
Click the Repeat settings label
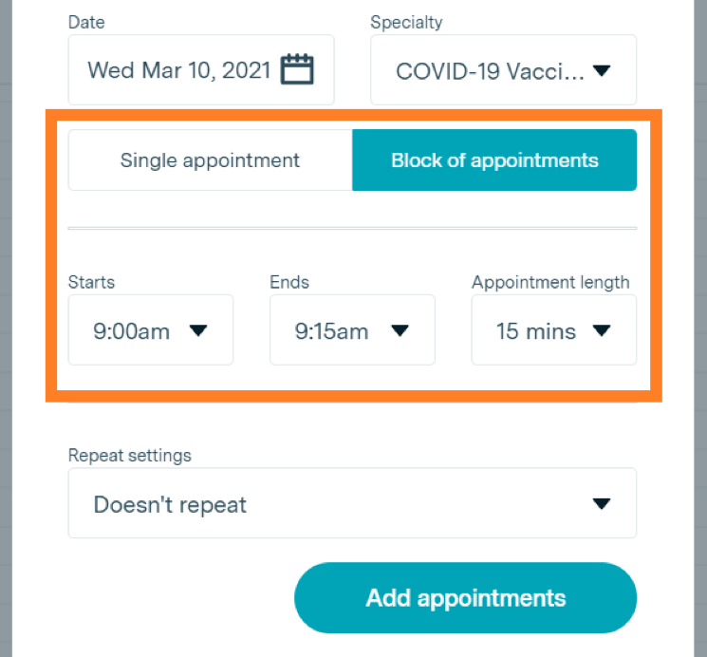129,456
